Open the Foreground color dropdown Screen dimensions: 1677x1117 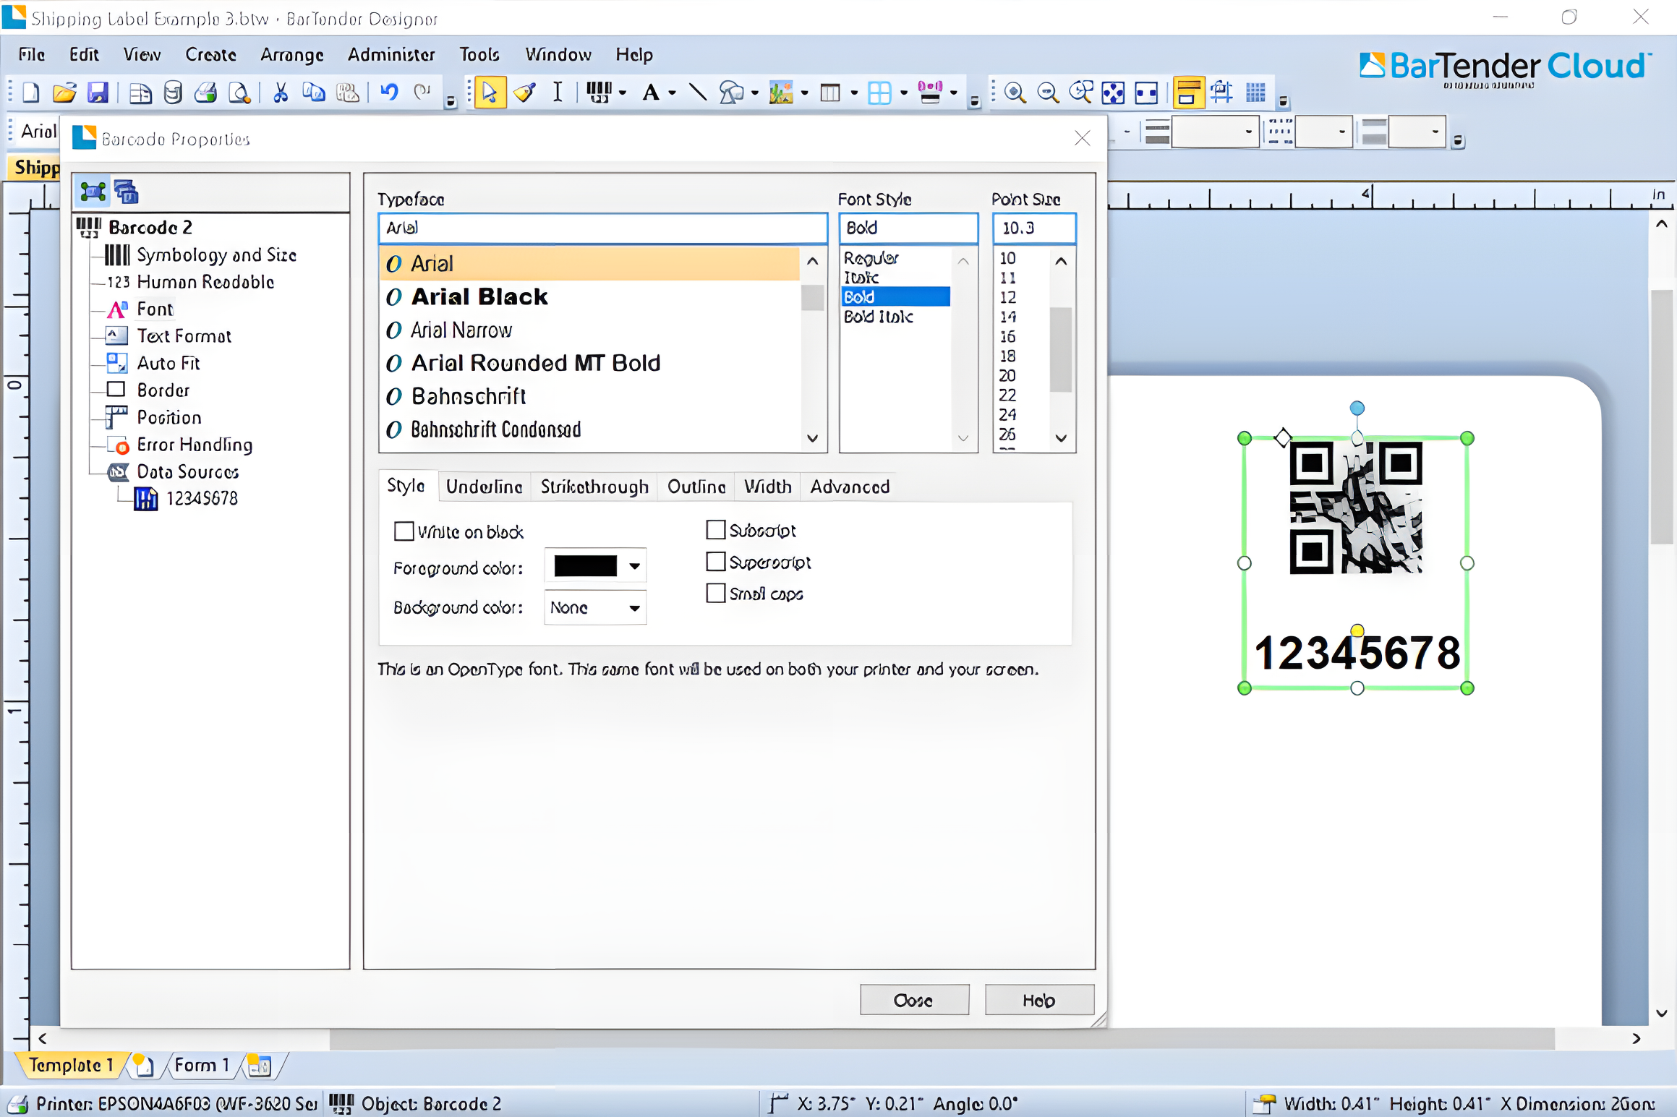coord(634,566)
